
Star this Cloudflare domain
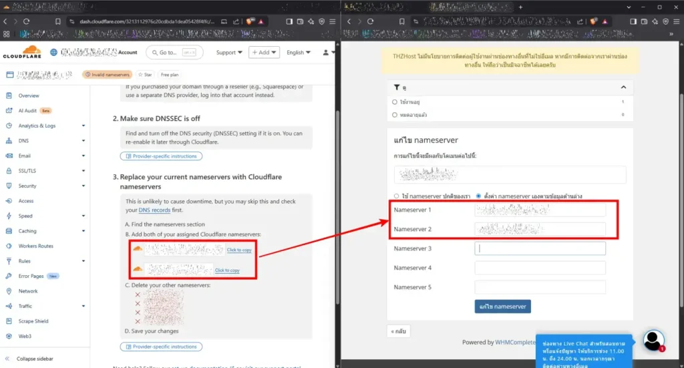click(145, 75)
